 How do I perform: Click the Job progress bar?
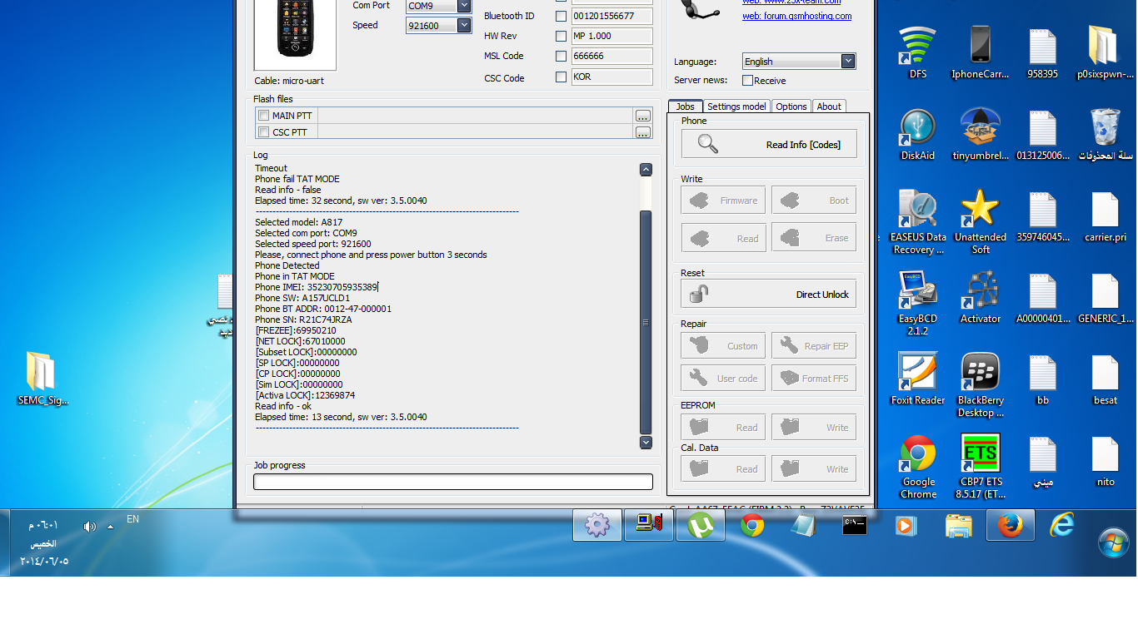(x=453, y=482)
